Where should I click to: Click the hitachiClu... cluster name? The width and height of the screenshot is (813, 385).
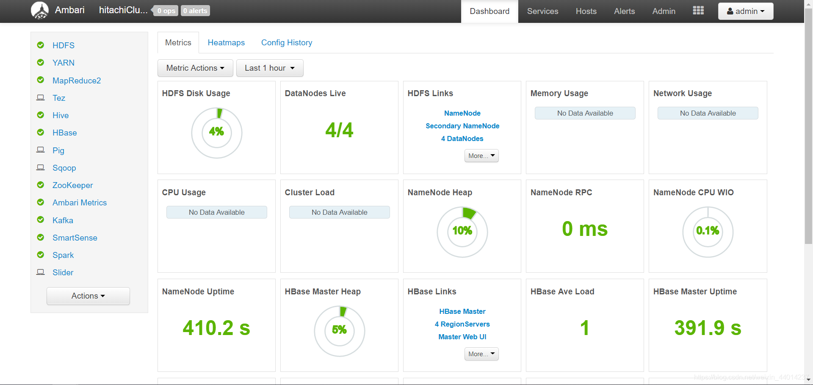(x=123, y=10)
